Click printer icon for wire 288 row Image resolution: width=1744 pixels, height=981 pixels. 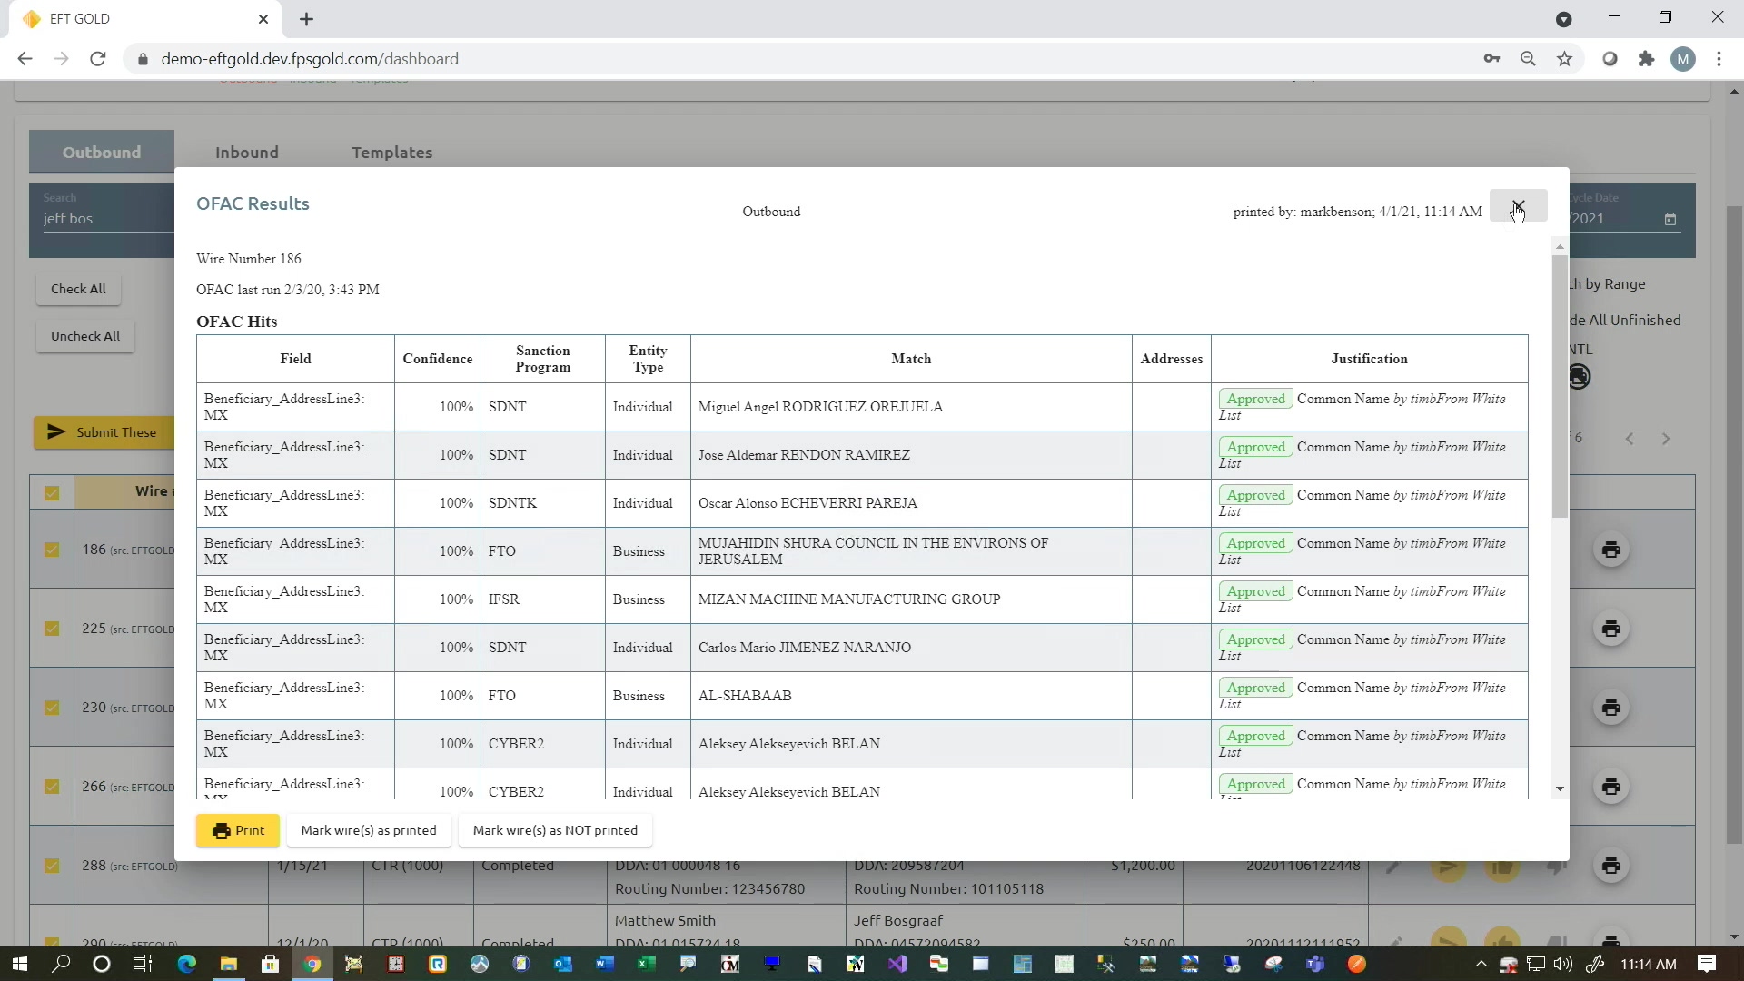[1610, 866]
